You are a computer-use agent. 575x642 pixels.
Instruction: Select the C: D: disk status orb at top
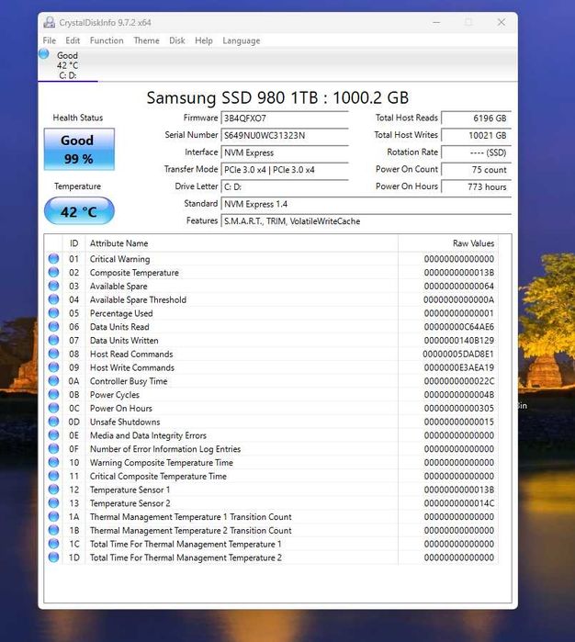(44, 53)
